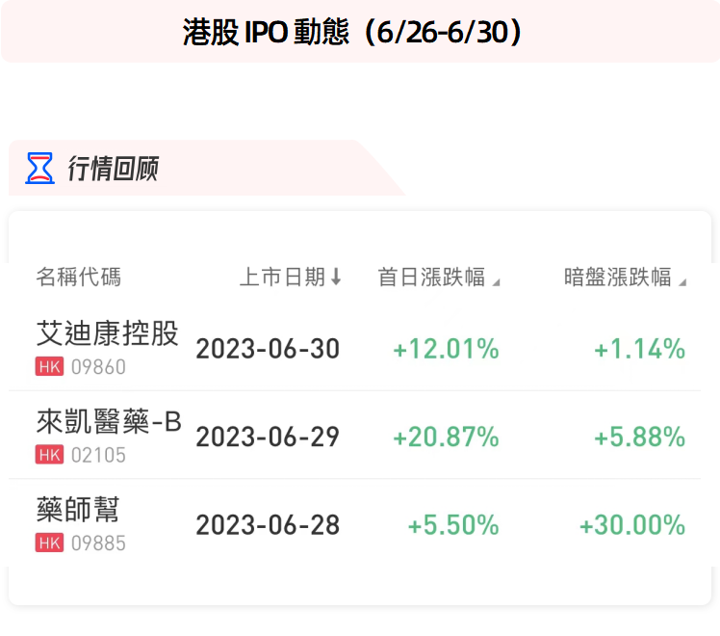Click the 上市日期 sort arrow
This screenshot has height=636, width=720.
(x=336, y=278)
